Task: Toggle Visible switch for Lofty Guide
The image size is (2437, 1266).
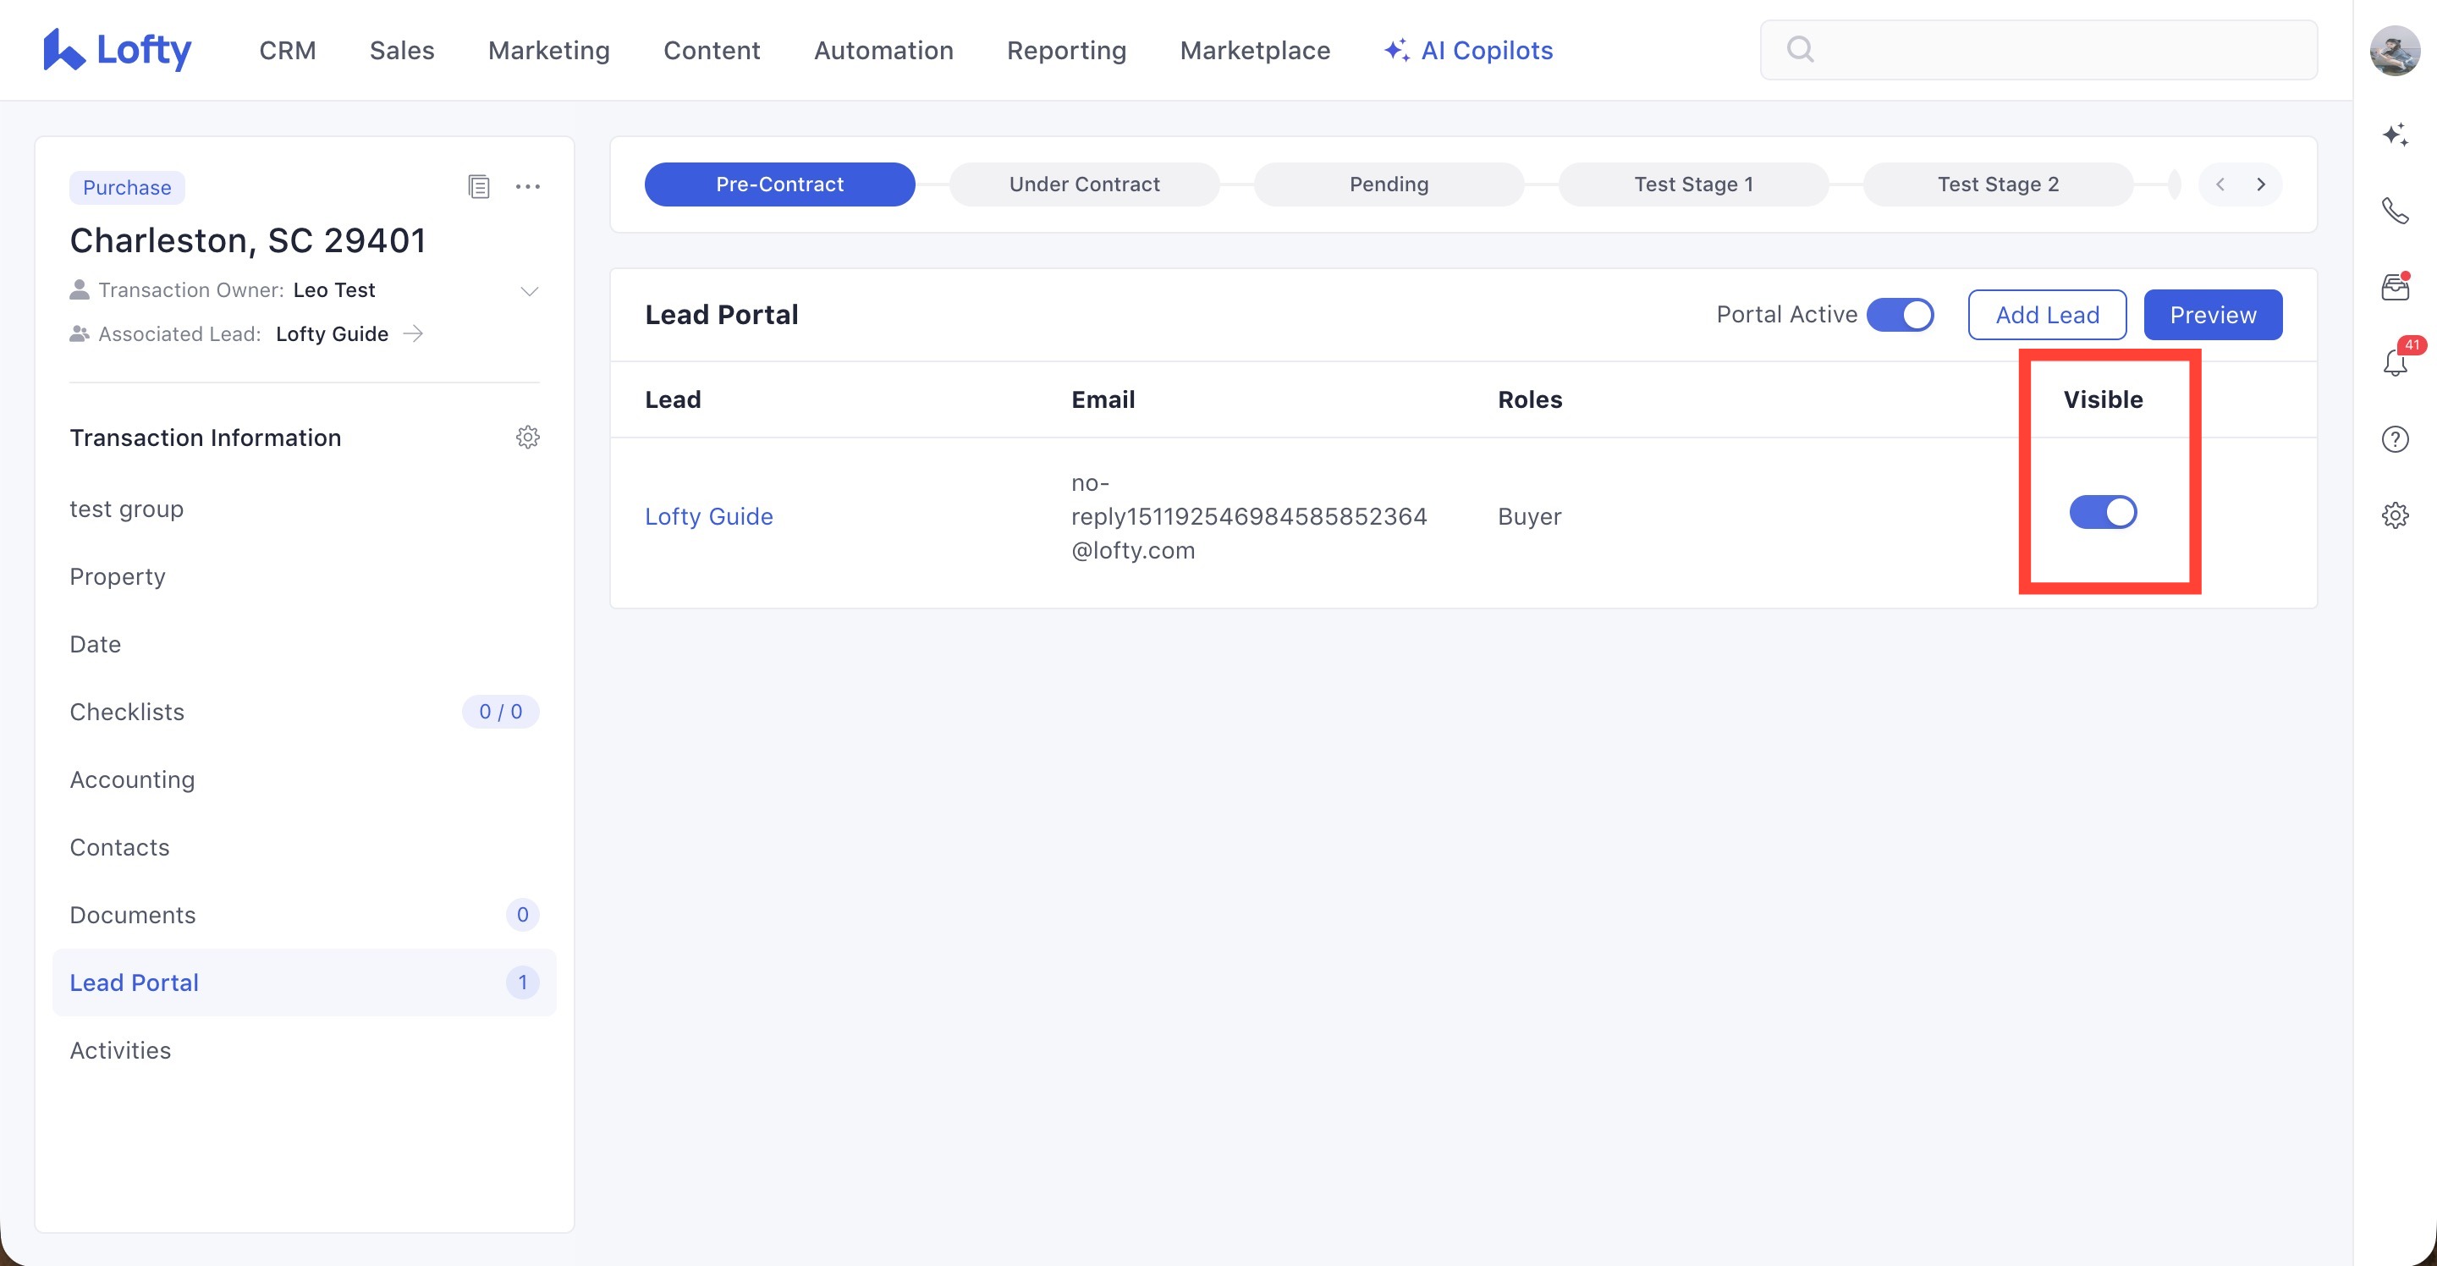Action: [2102, 513]
